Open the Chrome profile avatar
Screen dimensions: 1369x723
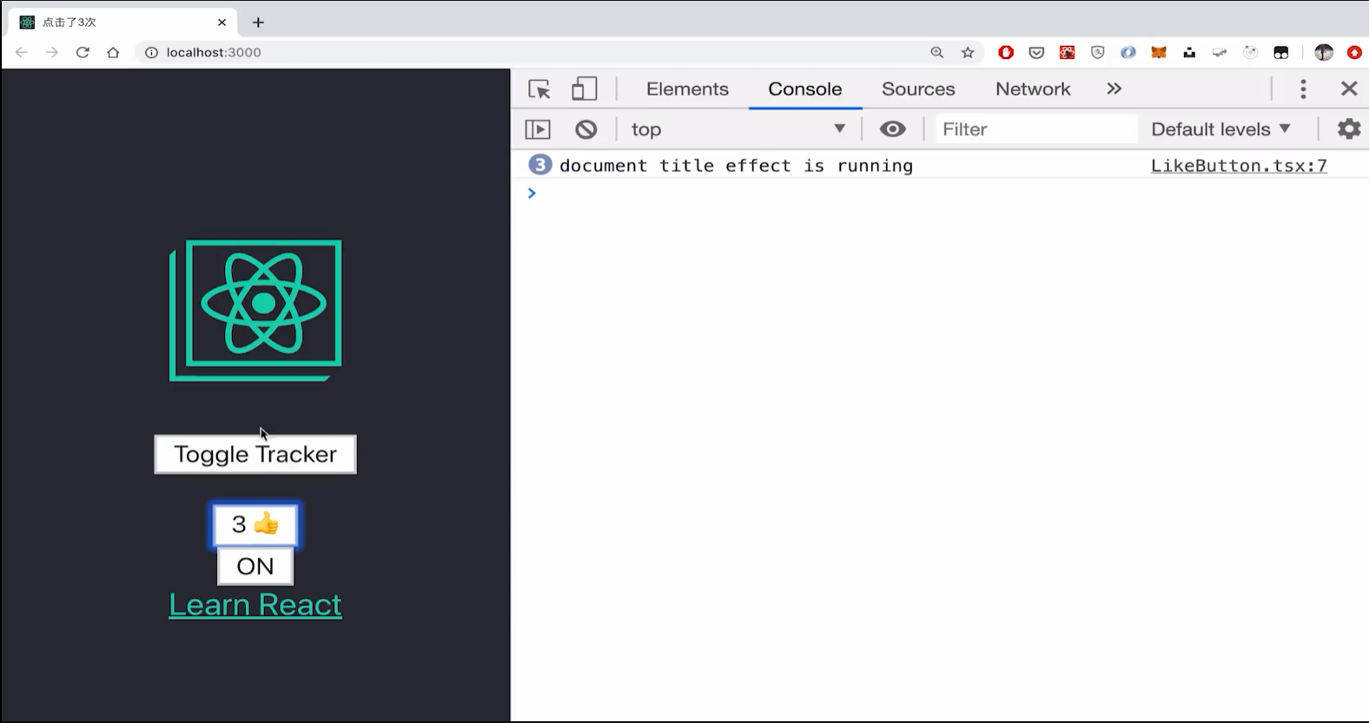point(1324,52)
